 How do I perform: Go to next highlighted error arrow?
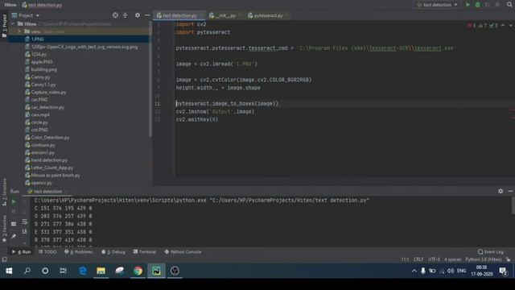pos(511,25)
